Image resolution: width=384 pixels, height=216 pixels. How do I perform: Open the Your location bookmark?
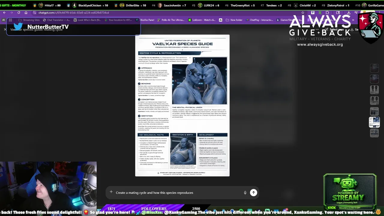[118, 20]
